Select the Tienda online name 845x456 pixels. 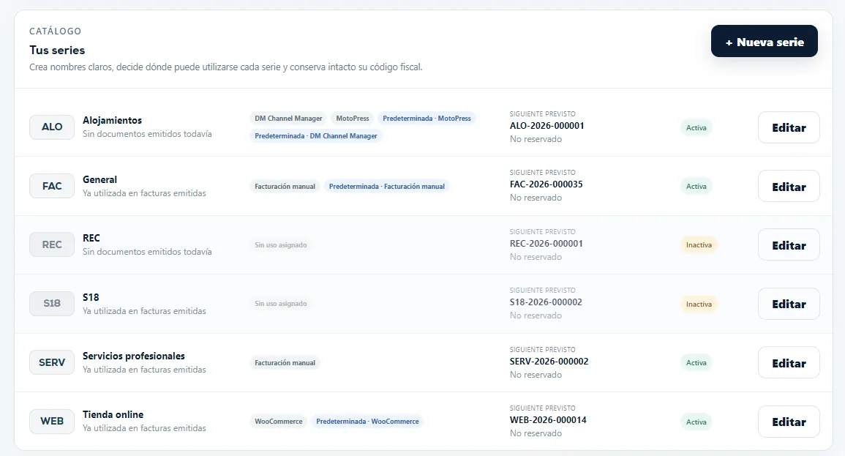[x=113, y=414]
